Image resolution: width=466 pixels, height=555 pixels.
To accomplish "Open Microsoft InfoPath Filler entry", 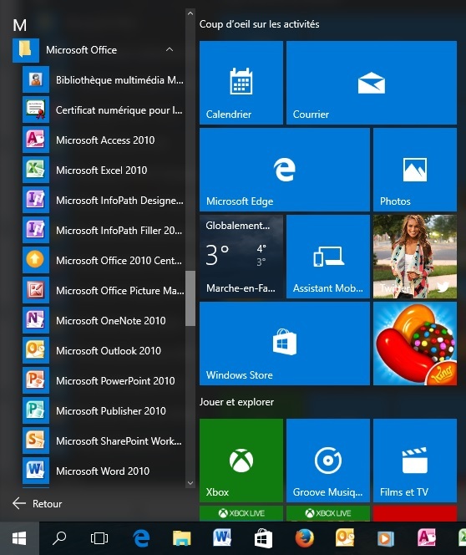I will point(104,231).
